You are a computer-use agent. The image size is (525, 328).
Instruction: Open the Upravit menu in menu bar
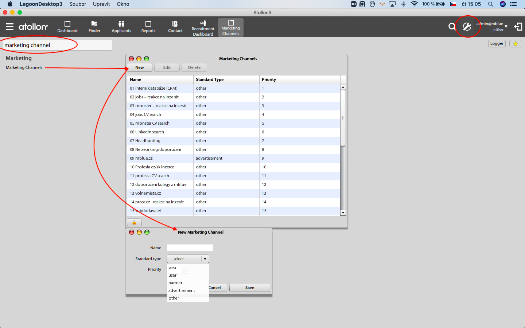pos(101,4)
